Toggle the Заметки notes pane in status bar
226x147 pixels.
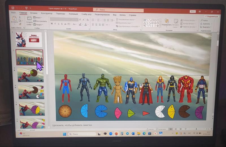pyautogui.click(x=150, y=129)
